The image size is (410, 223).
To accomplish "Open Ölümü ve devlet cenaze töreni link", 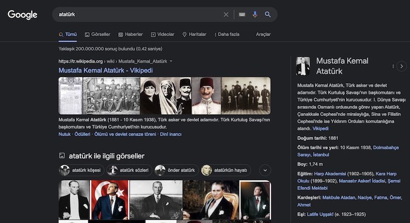I will (125, 134).
